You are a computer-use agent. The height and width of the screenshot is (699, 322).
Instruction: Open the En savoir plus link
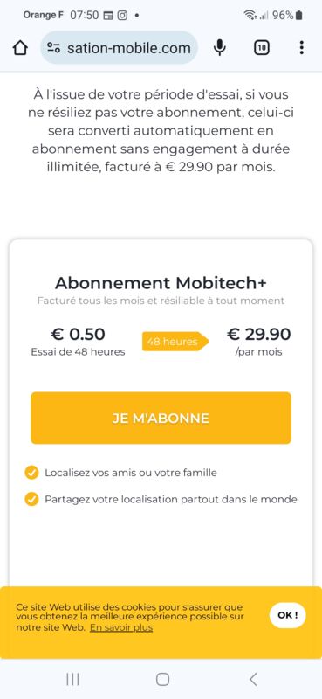121,627
